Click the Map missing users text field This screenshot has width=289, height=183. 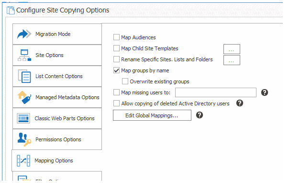tap(216, 92)
